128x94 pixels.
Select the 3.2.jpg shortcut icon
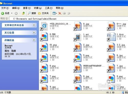(x=111, y=47)
